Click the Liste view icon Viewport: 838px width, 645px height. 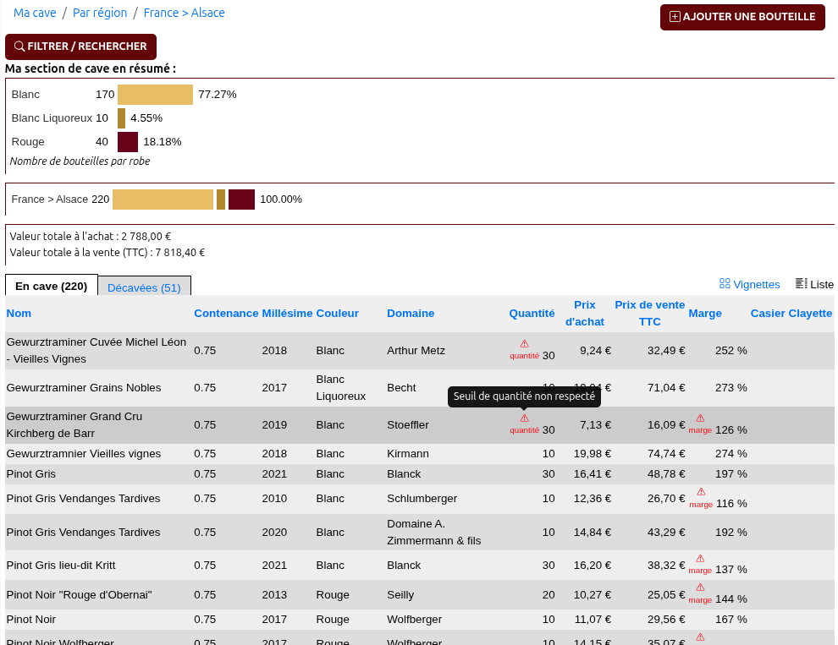click(x=801, y=284)
